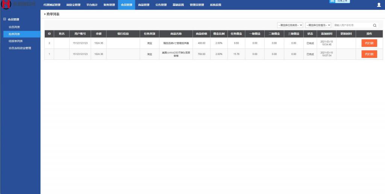Click 代打款 for order ID 2
Viewport: 385px width, 194px height.
(369, 43)
